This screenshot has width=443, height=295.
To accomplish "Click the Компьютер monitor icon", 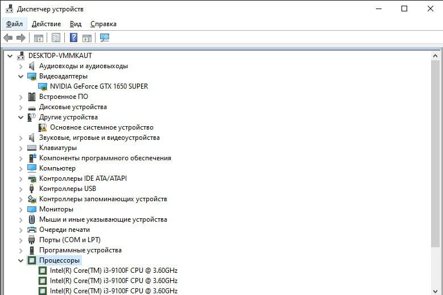I will 32,168.
